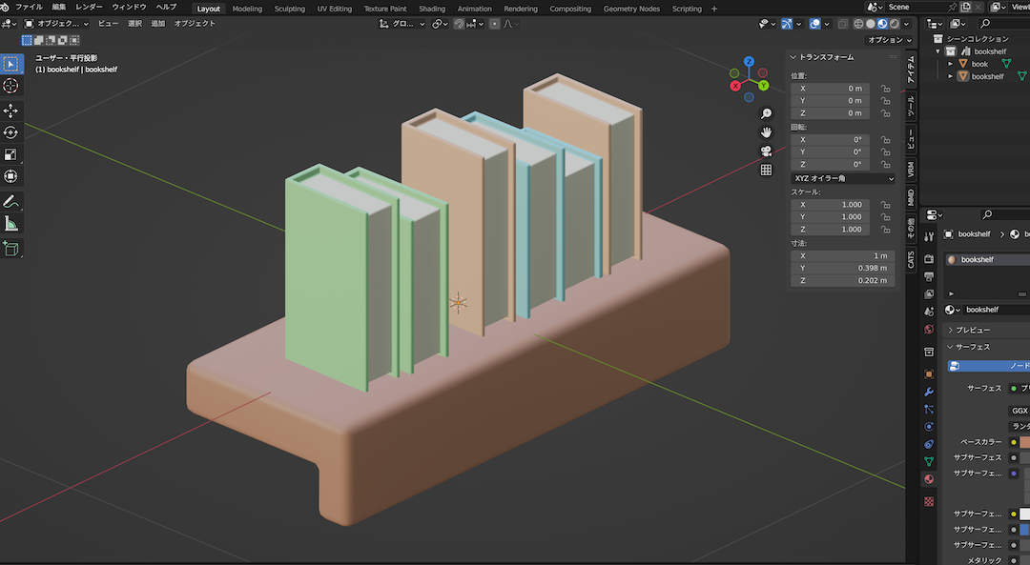The width and height of the screenshot is (1030, 565).
Task: Switch to the Modeling workspace tab
Action: click(247, 9)
